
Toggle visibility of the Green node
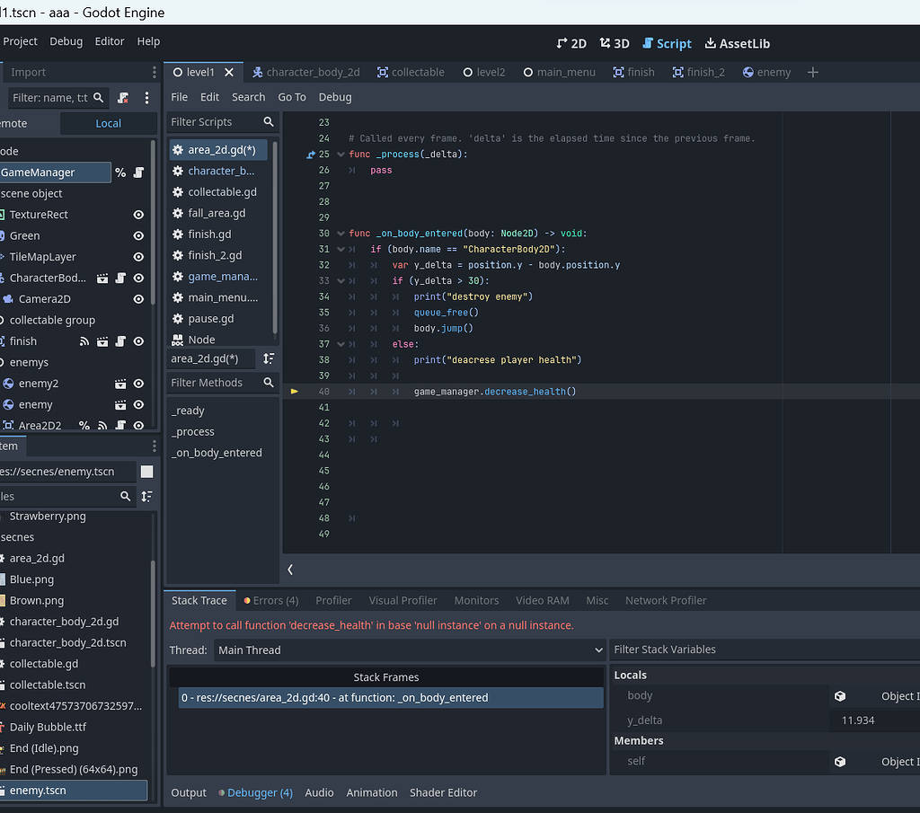[138, 234]
